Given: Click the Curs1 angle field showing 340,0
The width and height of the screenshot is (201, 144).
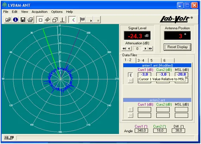Looking at the screenshot, I should 142,131.
